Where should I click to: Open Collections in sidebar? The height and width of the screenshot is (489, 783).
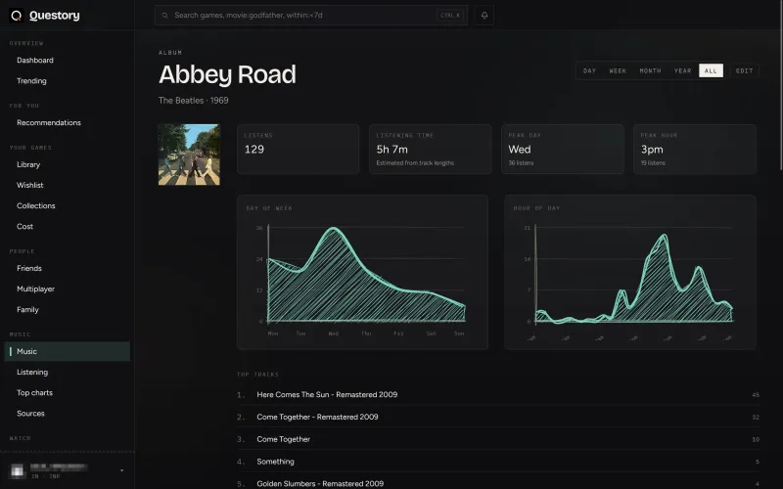[x=36, y=205]
